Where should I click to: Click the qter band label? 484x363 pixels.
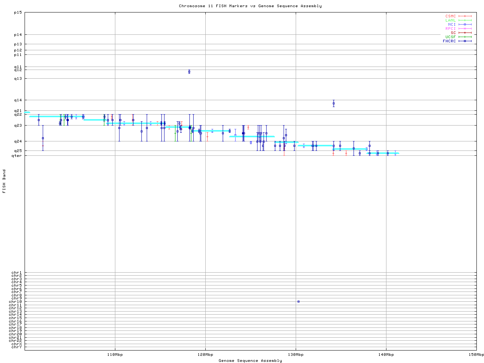tap(17, 155)
